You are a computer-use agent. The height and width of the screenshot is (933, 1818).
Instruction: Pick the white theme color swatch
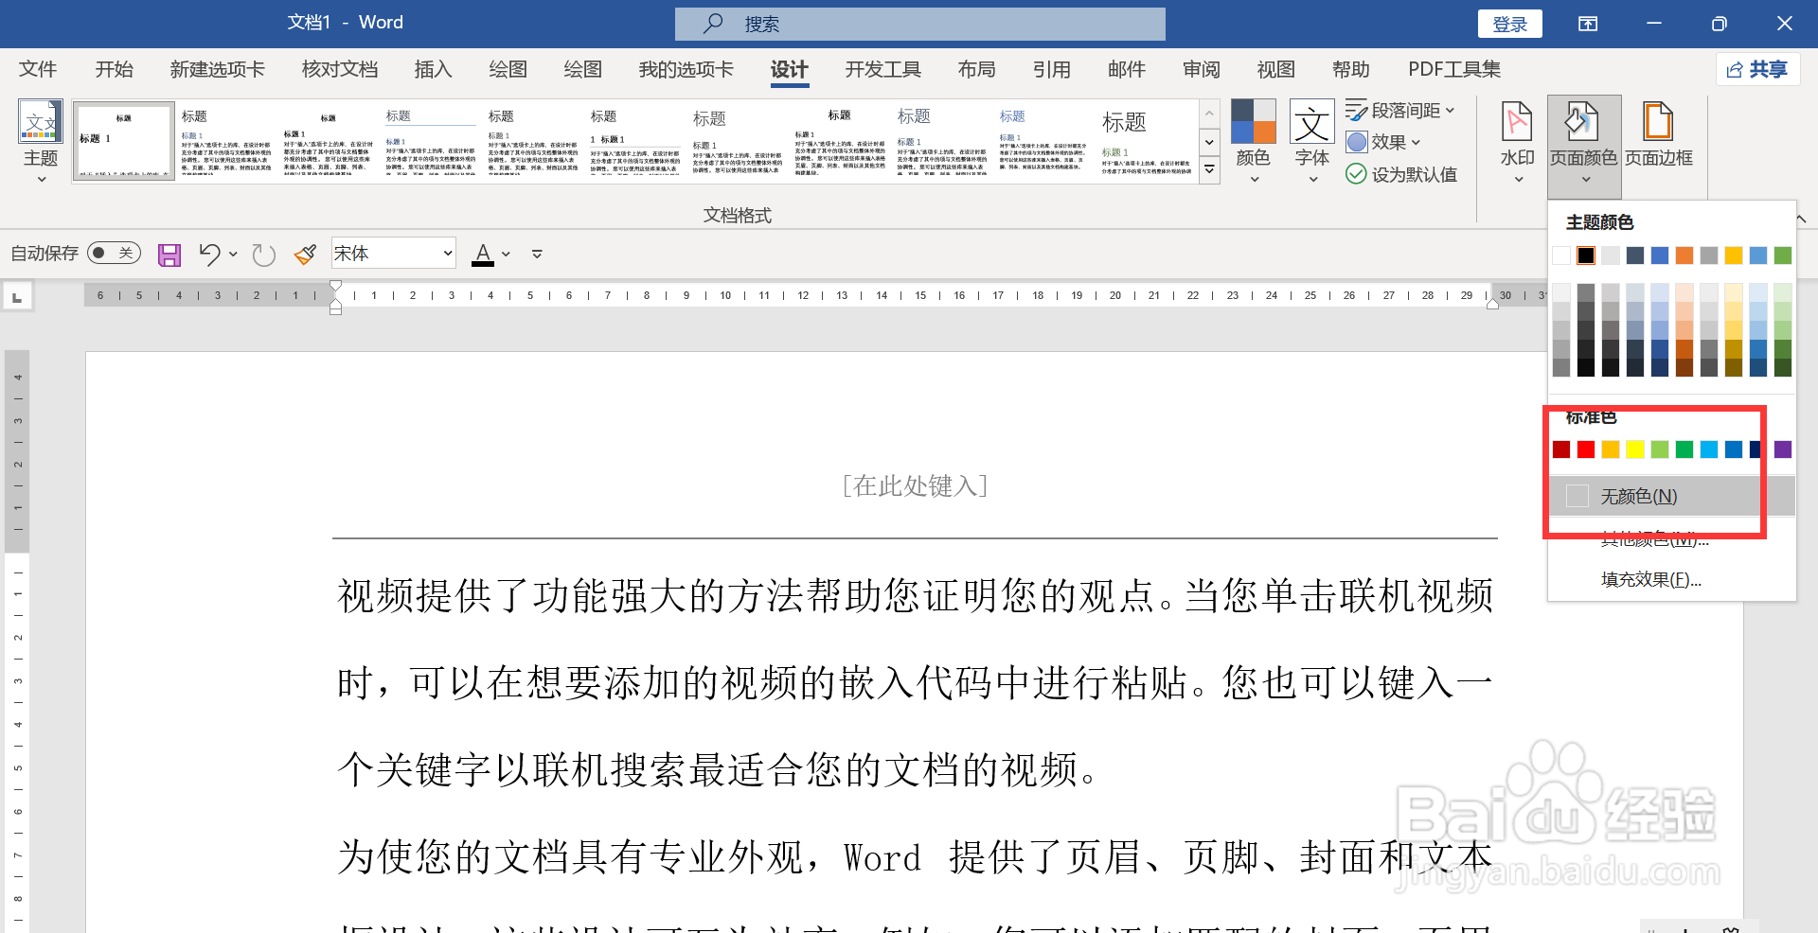[x=1561, y=255]
